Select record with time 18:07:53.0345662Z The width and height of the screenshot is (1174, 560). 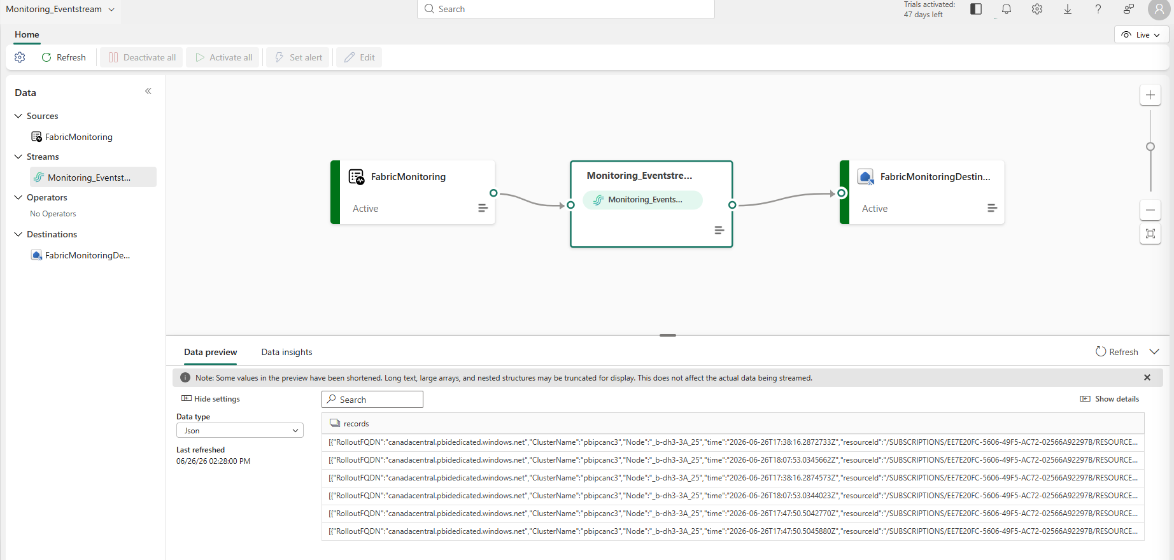coord(733,460)
